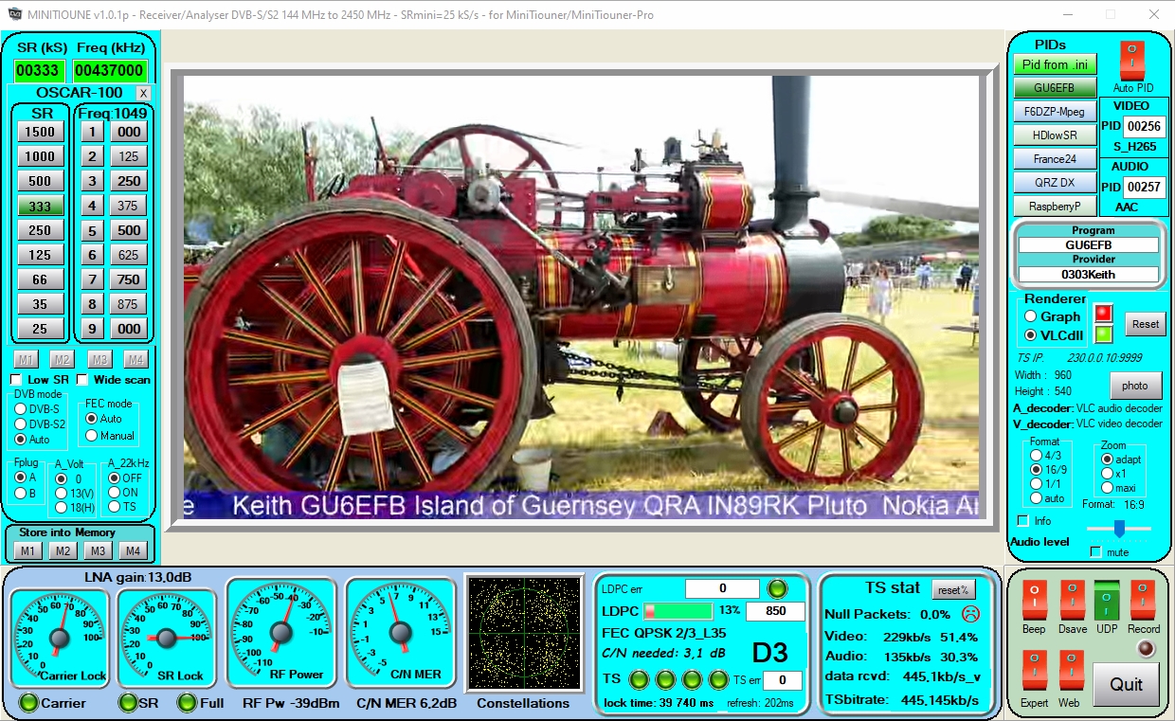Image resolution: width=1175 pixels, height=721 pixels.
Task: Click the green renderer indicator square
Action: tap(1103, 333)
